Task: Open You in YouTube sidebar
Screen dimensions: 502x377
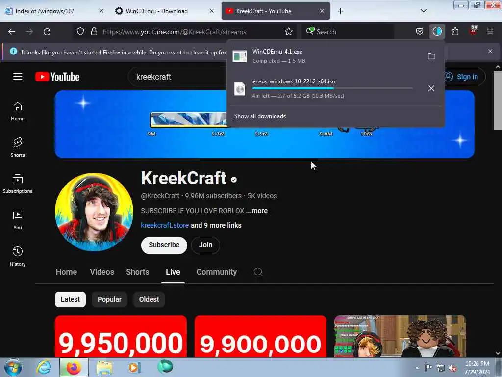Action: coord(18,220)
